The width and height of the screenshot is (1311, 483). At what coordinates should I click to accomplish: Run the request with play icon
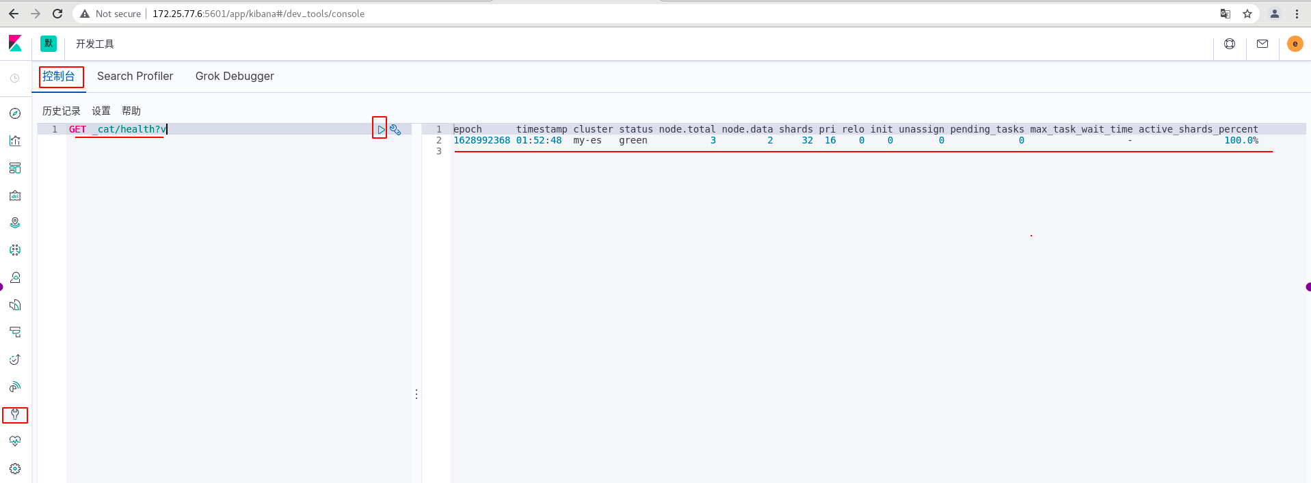pyautogui.click(x=381, y=129)
